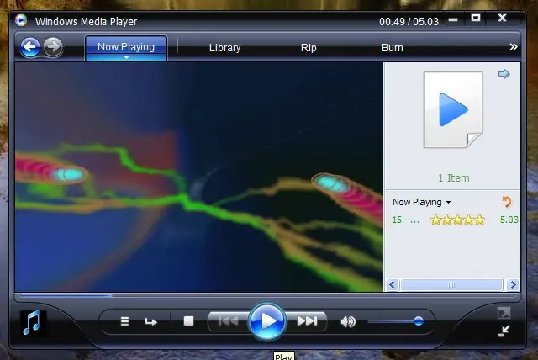Click the 5.03 track duration
Screen dimensions: 538x360
(509, 220)
